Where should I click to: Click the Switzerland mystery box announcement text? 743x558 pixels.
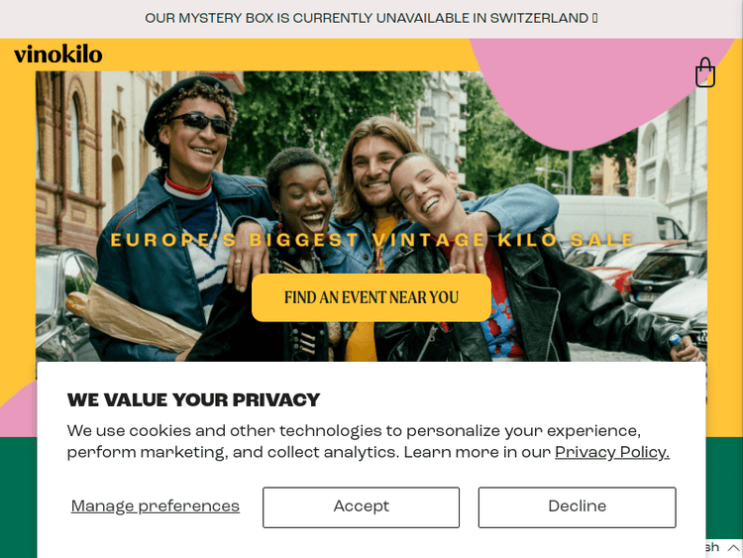(367, 18)
